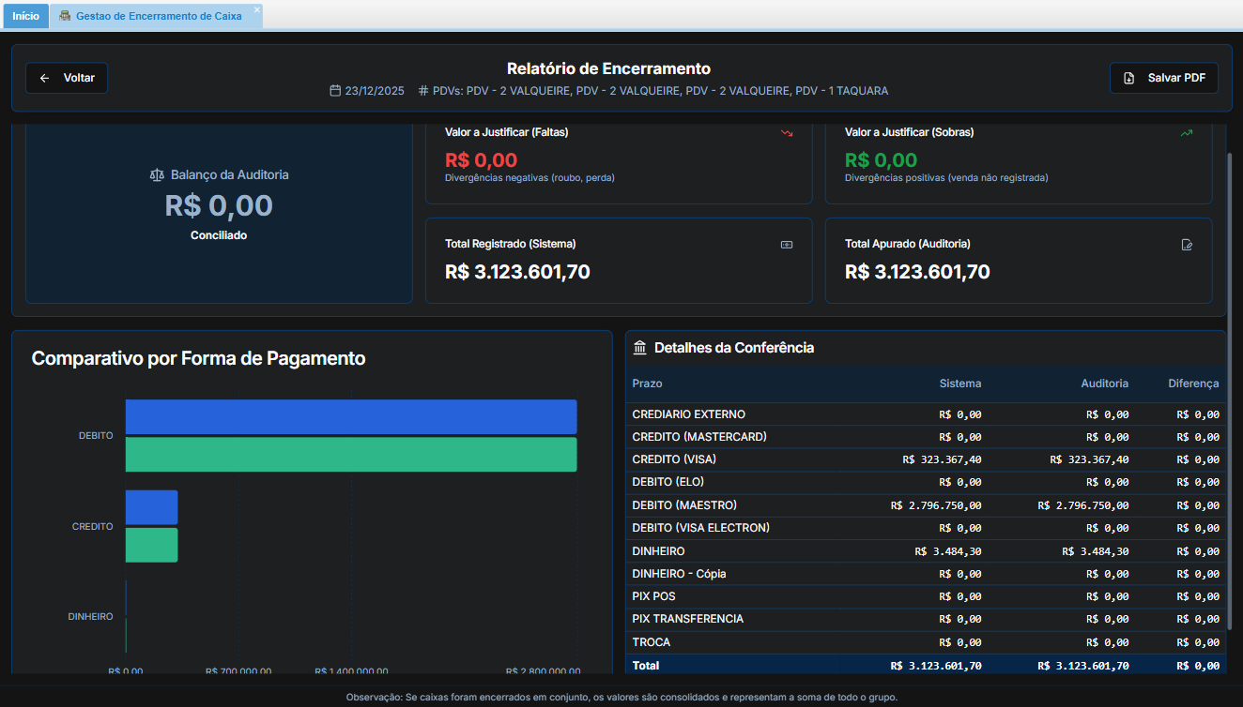Click the blue DEBITO bar in the chart

(351, 416)
